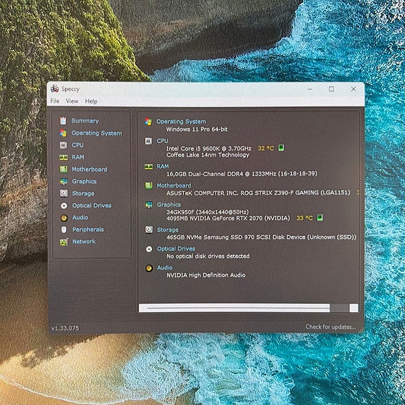Open the Audio speaker icon in sidebar

pos(64,218)
